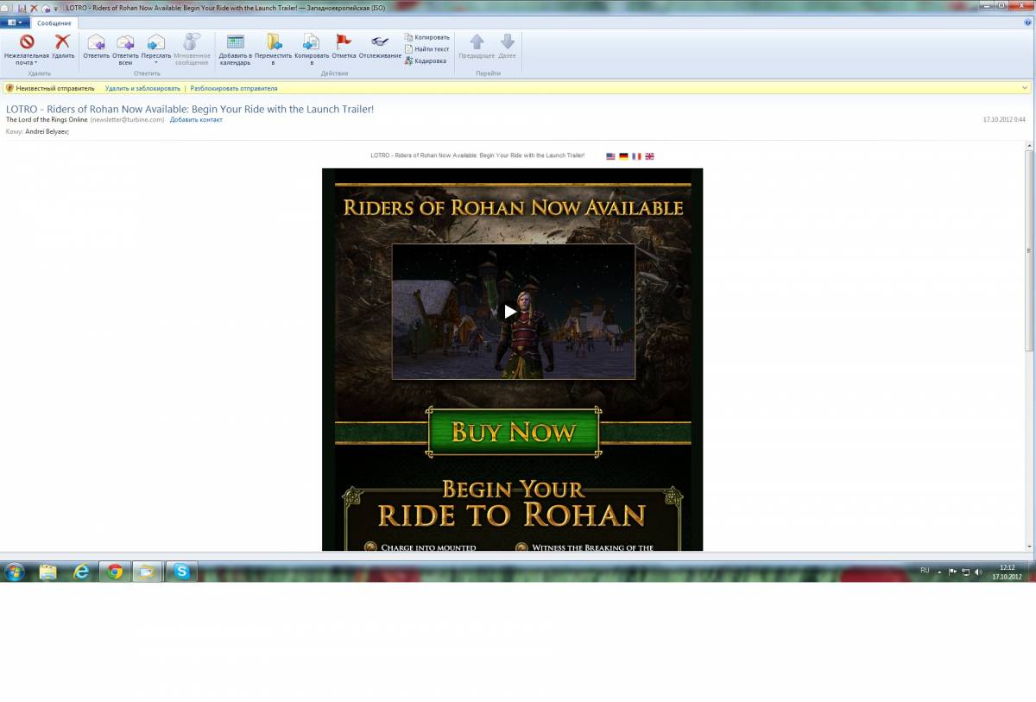1036x702 pixels.
Task: Click the save icon in quick access toolbar
Action: click(x=22, y=7)
